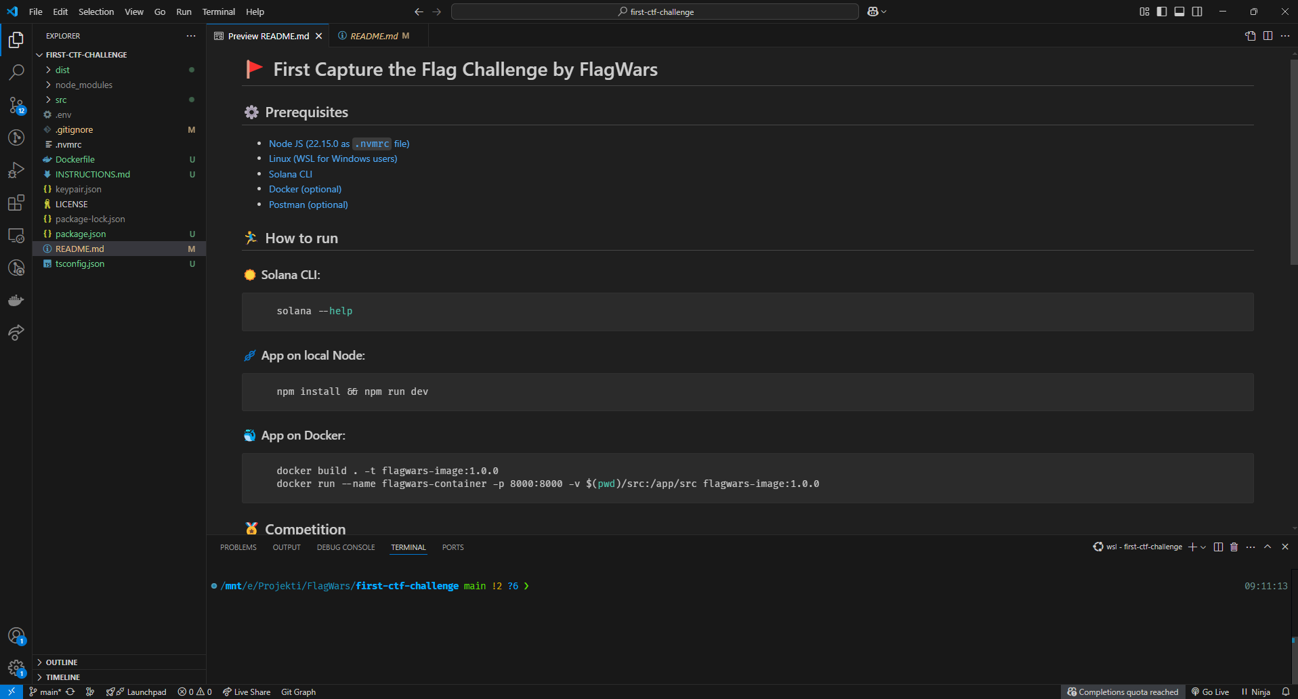Open Git Graph from status bar
Screen dimensions: 1298x699
tap(298, 692)
